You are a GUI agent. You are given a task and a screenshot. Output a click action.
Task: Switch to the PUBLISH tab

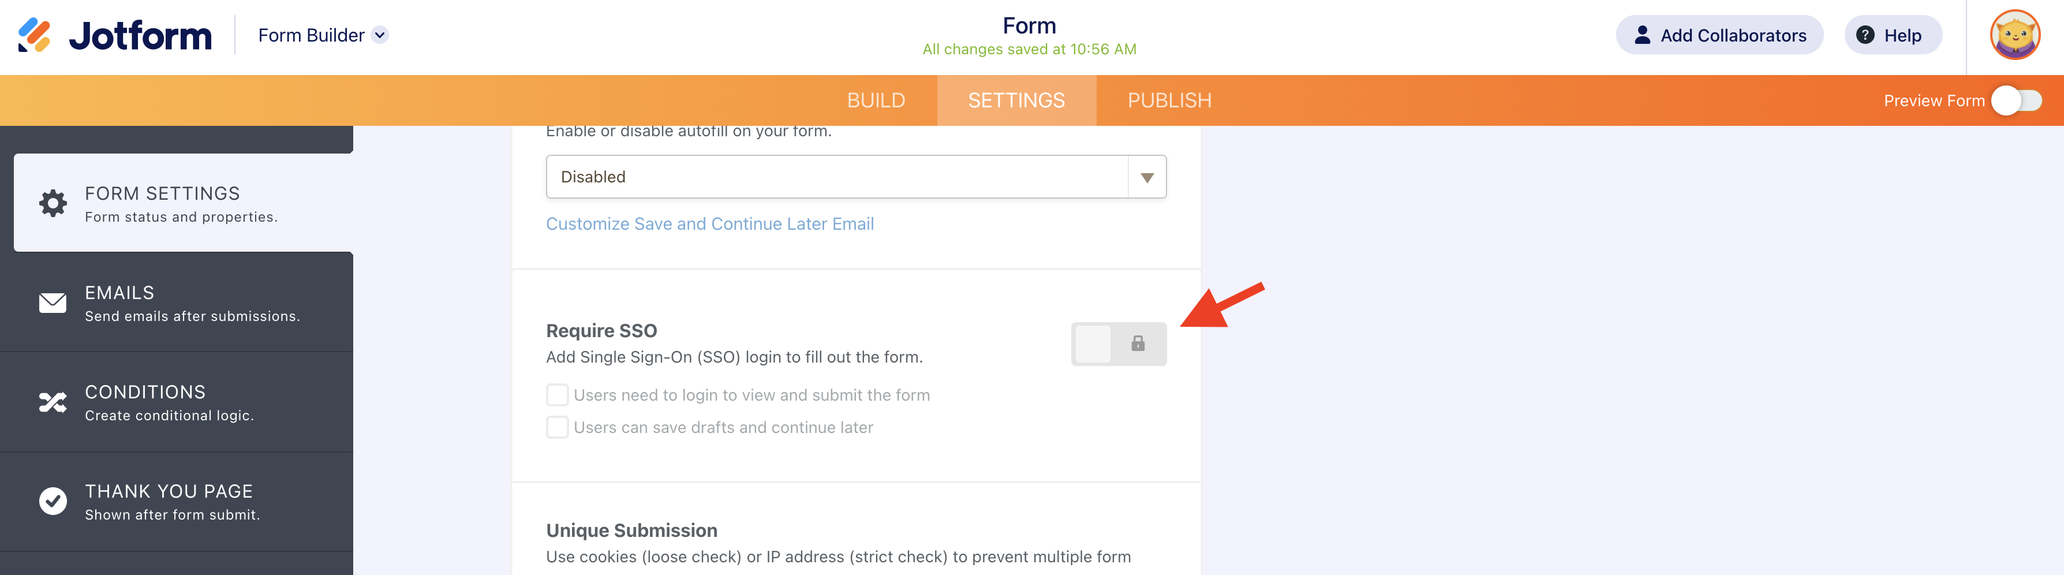[1169, 100]
